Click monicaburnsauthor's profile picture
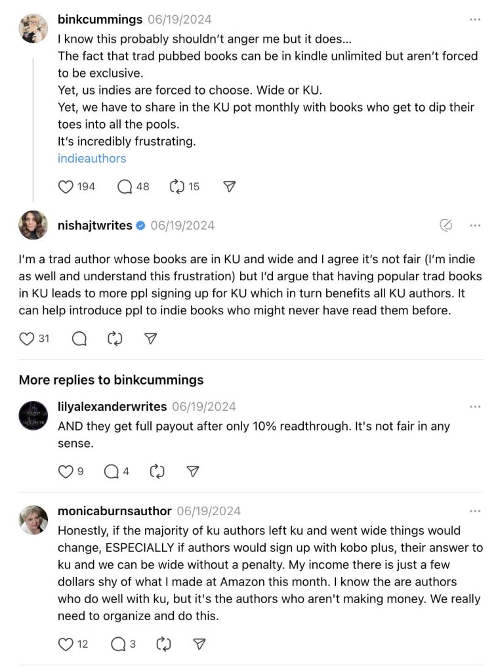 [33, 518]
